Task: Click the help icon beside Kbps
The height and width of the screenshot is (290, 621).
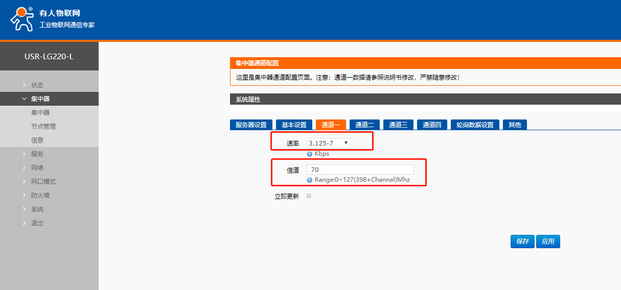Action: [309, 154]
